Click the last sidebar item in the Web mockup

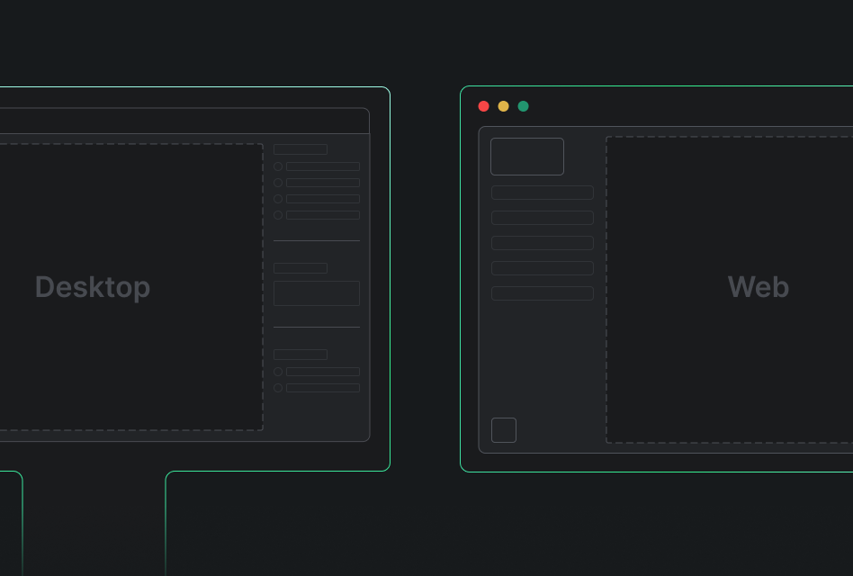542,292
